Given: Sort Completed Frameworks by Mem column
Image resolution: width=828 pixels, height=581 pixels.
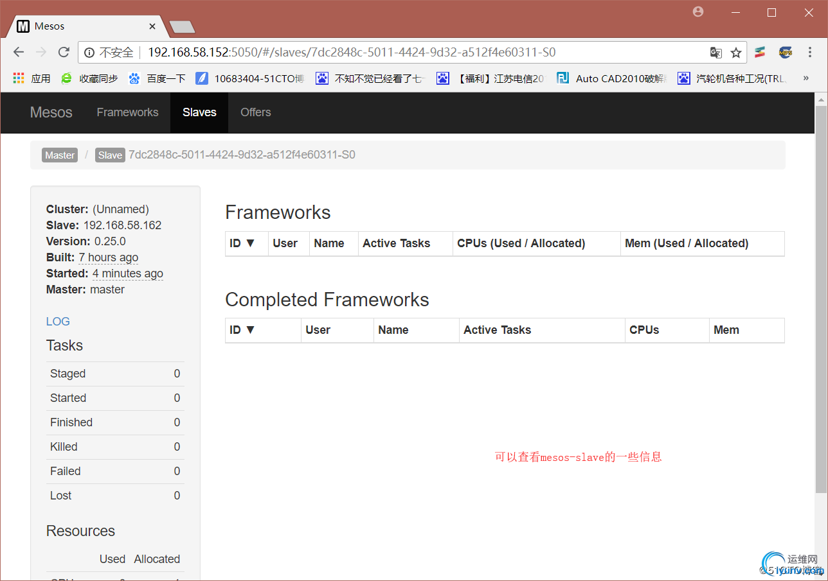Looking at the screenshot, I should [x=747, y=330].
